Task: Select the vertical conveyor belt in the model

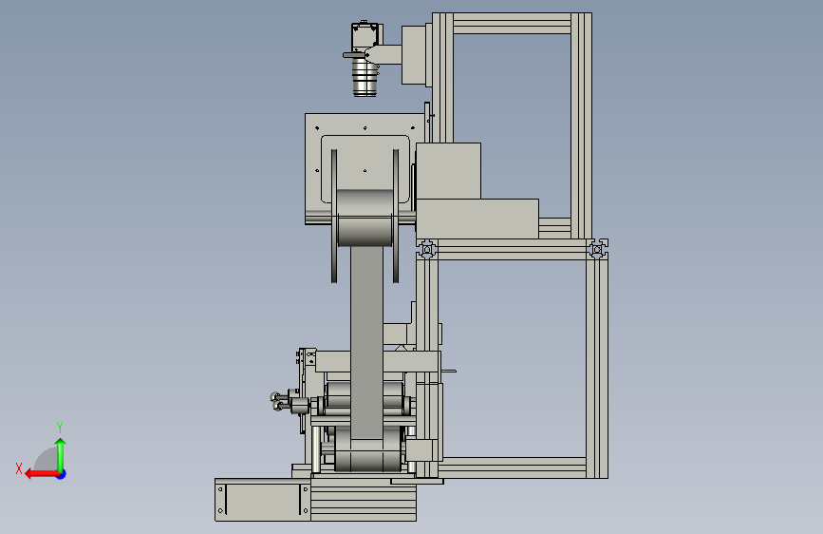Action: [x=367, y=344]
